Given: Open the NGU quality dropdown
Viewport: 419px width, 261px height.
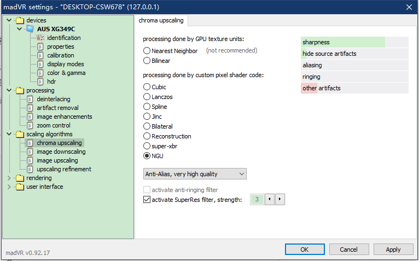Looking at the screenshot, I should point(195,174).
